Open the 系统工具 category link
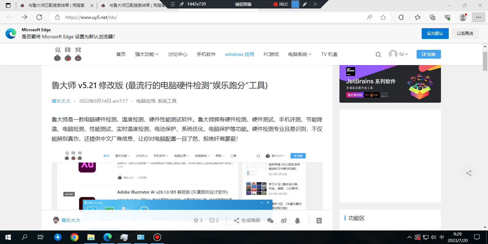488x244 pixels. [167, 101]
